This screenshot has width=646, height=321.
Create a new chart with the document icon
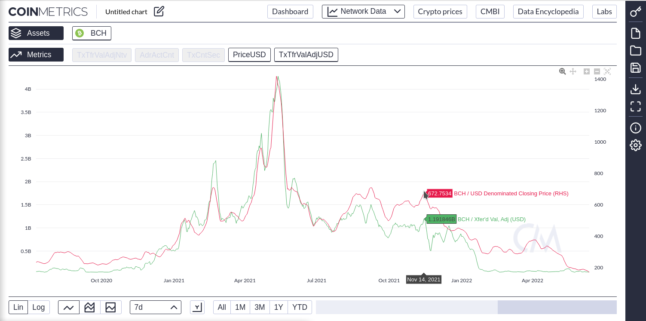(x=636, y=33)
